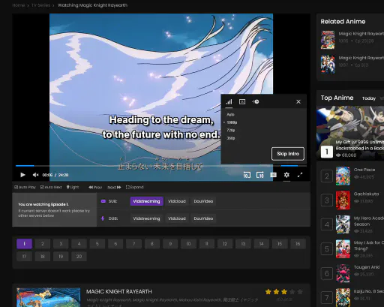The height and width of the screenshot is (307, 384).
Task: Enter fullscreen with the expand arrows icon
Action: pyautogui.click(x=300, y=175)
